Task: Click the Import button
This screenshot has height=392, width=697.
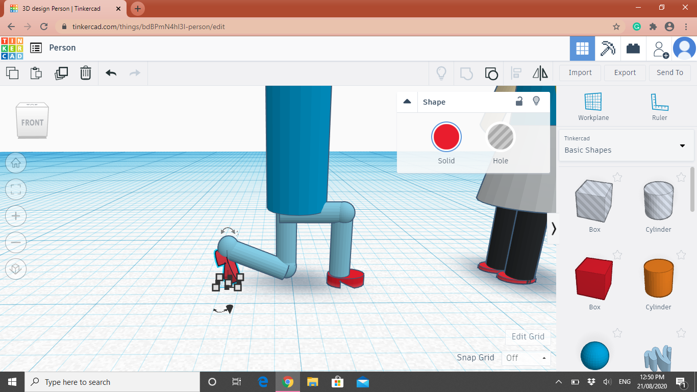Action: 580,72
